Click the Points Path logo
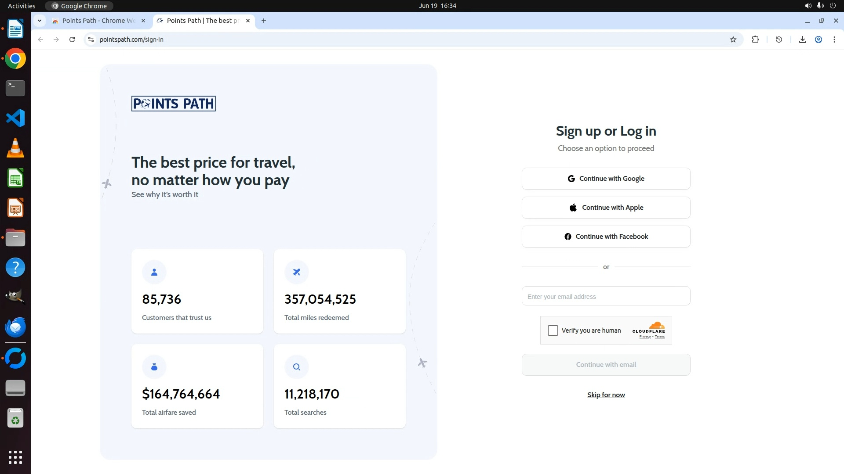Viewport: 844px width, 474px height. [173, 104]
